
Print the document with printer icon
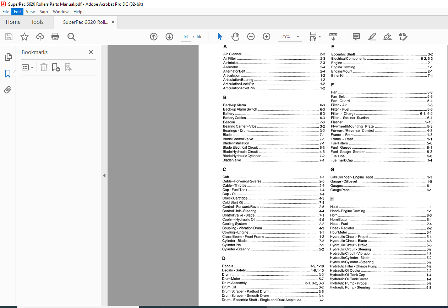pos(55,37)
